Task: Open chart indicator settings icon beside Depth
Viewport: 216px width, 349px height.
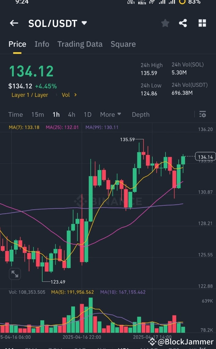Action: click(203, 114)
